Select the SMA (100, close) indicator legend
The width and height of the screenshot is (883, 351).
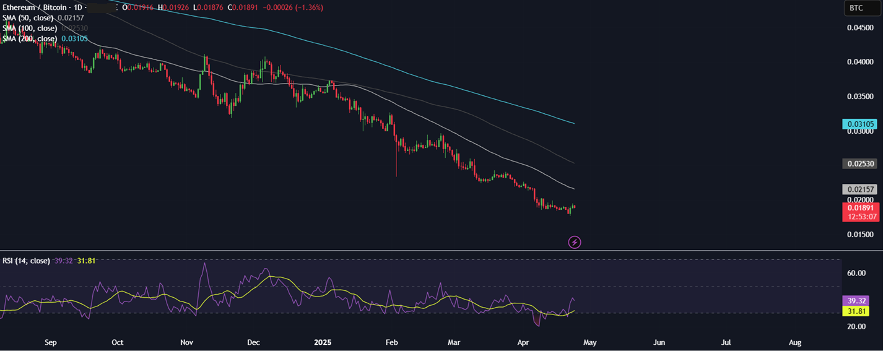pyautogui.click(x=31, y=28)
